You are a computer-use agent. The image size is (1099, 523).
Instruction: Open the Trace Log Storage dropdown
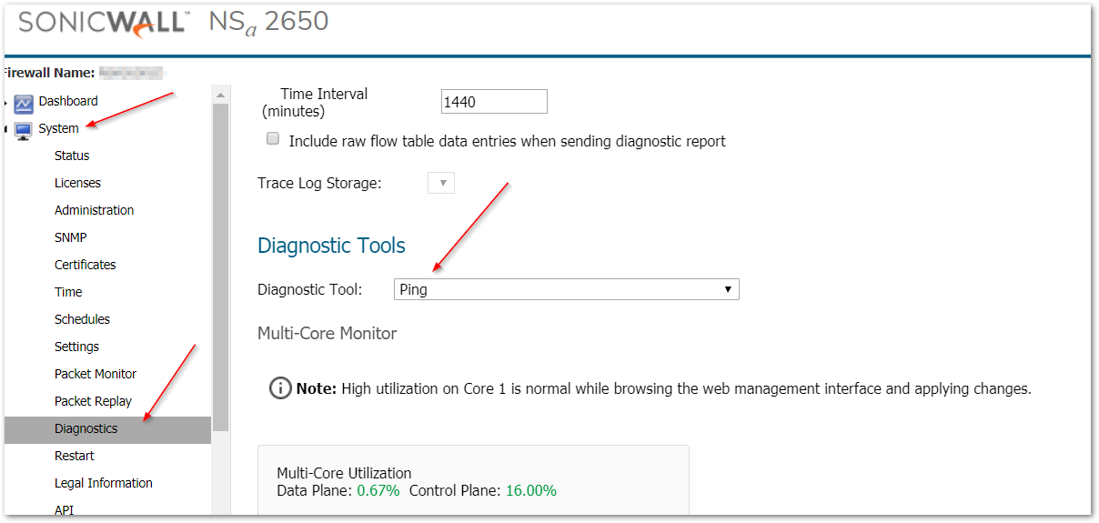click(441, 183)
